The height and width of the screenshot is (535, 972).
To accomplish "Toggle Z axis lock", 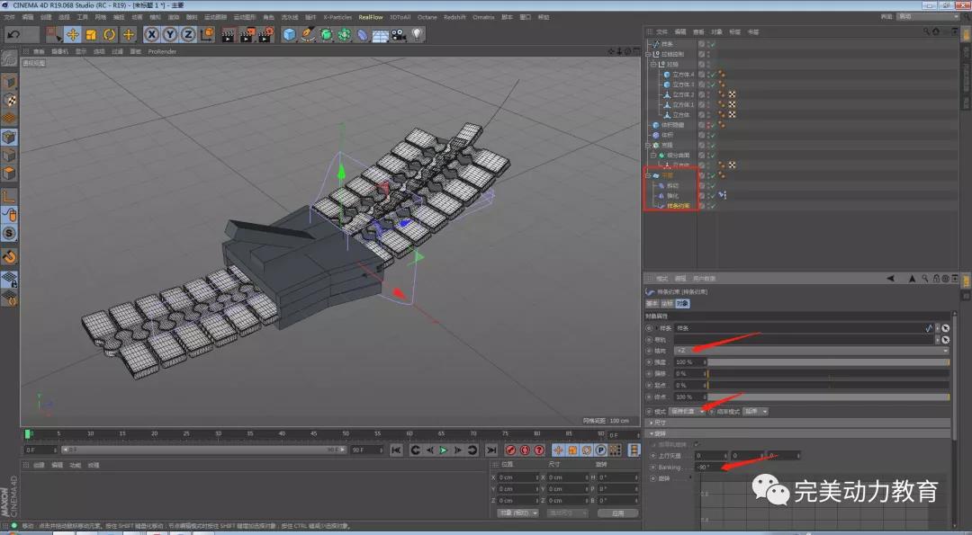I will (x=188, y=34).
